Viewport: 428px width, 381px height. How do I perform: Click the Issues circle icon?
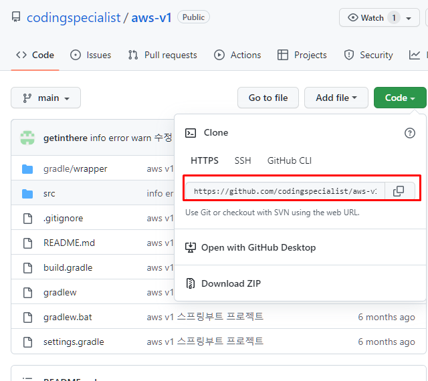click(x=76, y=55)
